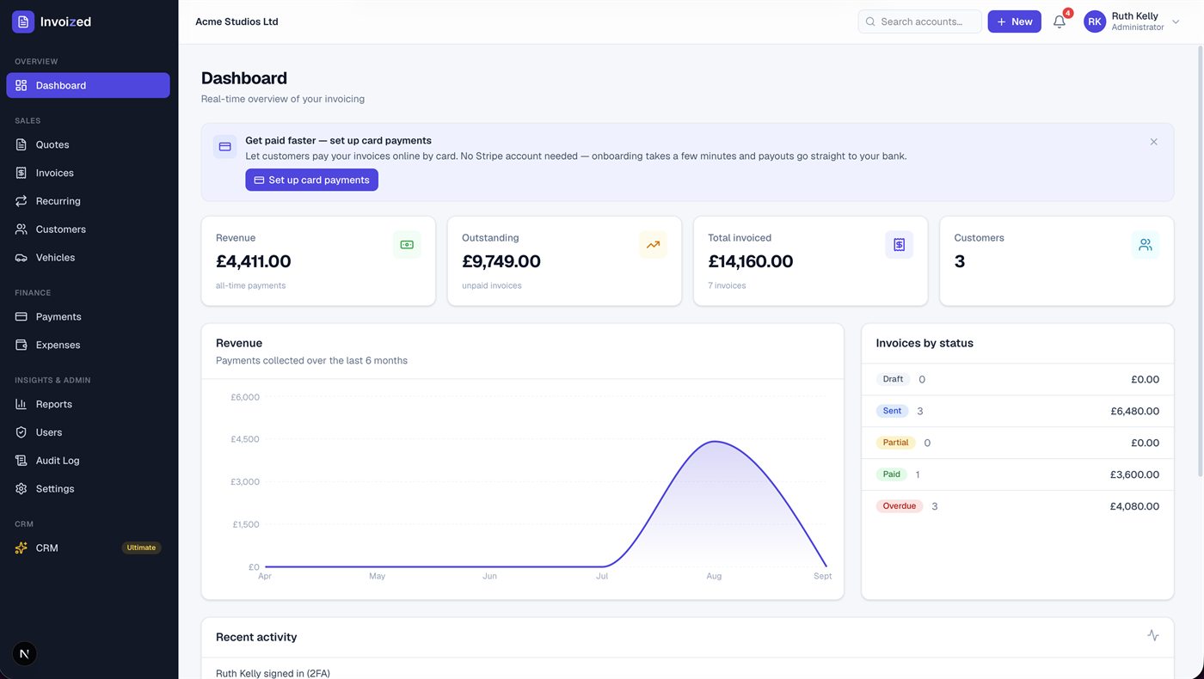
Task: Select Users in the sidebar
Action: [88, 432]
